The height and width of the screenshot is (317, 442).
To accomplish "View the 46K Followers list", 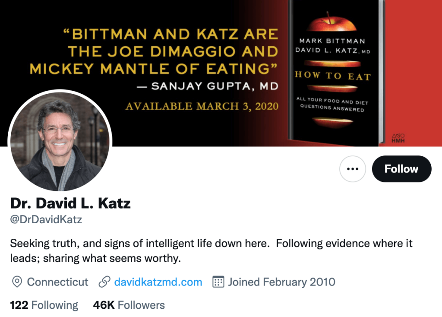I will click(129, 305).
